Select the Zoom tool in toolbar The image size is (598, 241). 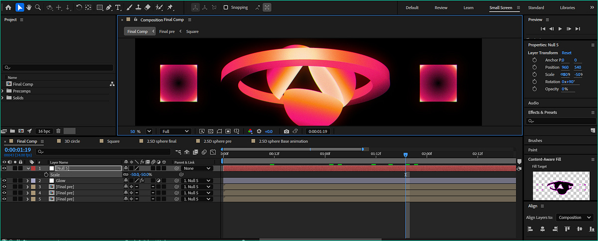pyautogui.click(x=38, y=7)
